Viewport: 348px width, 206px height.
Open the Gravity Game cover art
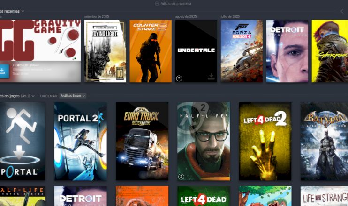[40, 40]
